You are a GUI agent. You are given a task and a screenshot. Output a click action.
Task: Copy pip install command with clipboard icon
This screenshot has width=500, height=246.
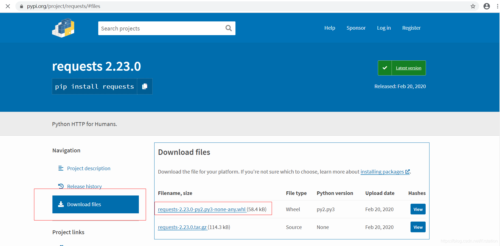145,86
